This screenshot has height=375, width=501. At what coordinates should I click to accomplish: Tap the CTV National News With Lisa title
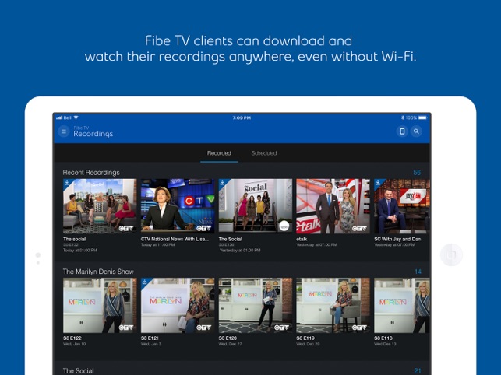click(175, 239)
